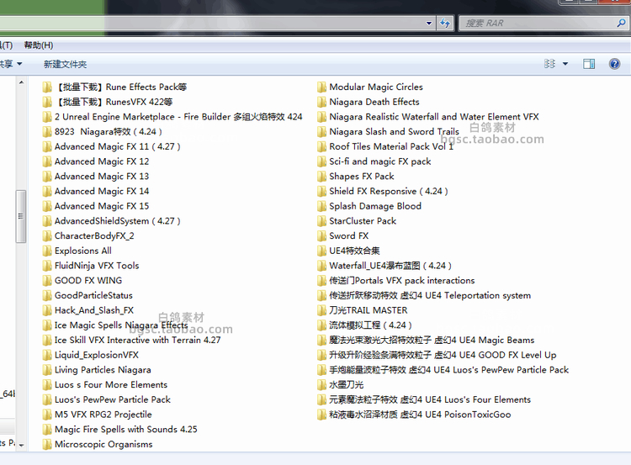Click the refresh button beside address bar
The height and width of the screenshot is (465, 631).
coord(445,23)
